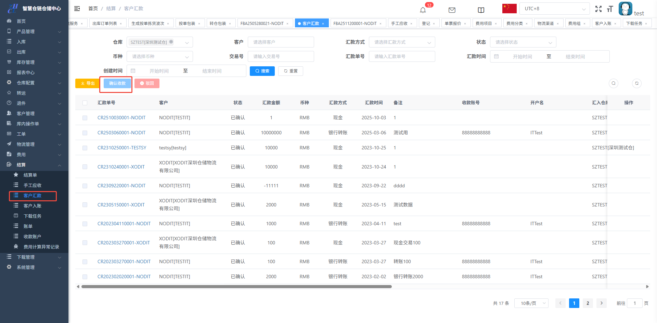Image resolution: width=657 pixels, height=323 pixels.
Task: Tick the checkbox for CR2309220001-NODIT row
Action: pos(85,186)
